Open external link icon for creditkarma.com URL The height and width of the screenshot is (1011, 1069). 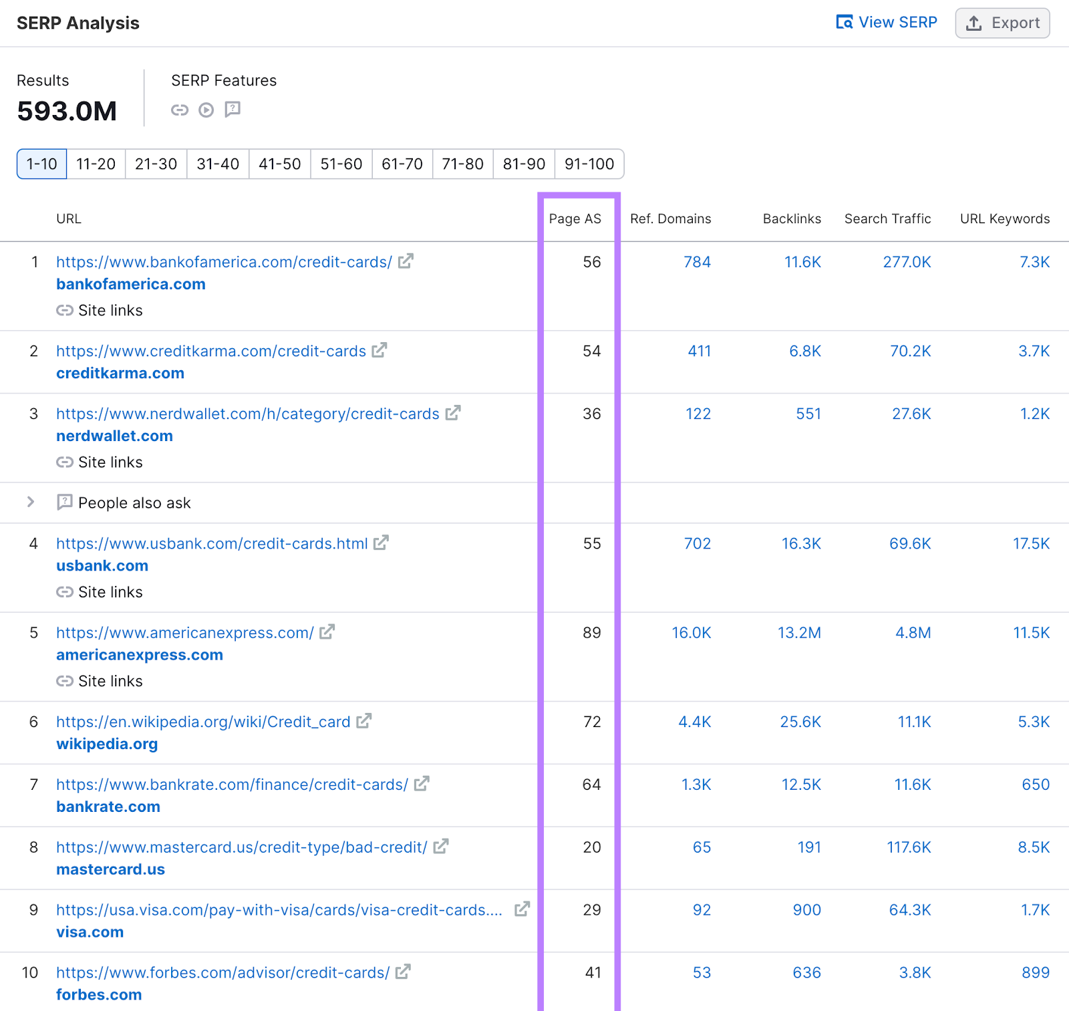tap(379, 350)
